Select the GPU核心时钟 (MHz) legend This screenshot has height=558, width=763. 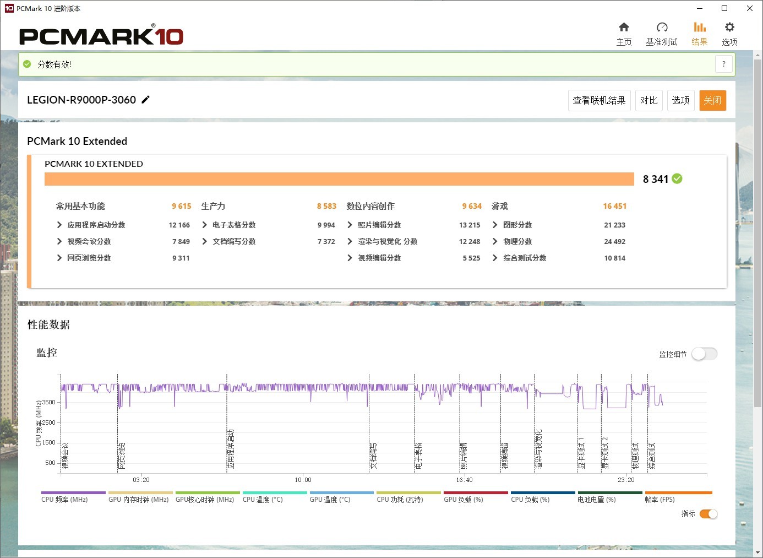(208, 497)
